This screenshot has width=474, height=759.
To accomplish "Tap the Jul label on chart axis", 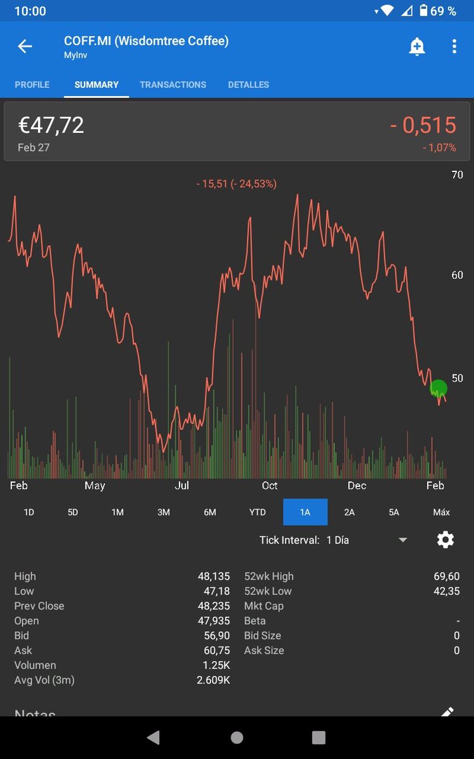I will (x=182, y=486).
